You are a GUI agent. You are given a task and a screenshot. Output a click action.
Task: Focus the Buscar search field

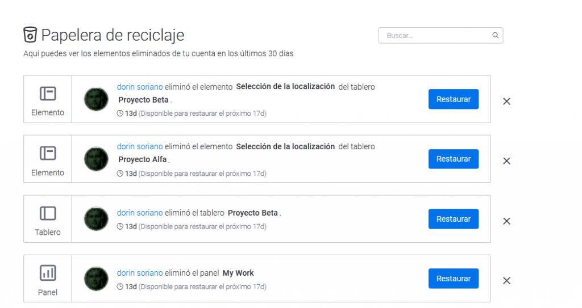[x=435, y=35]
